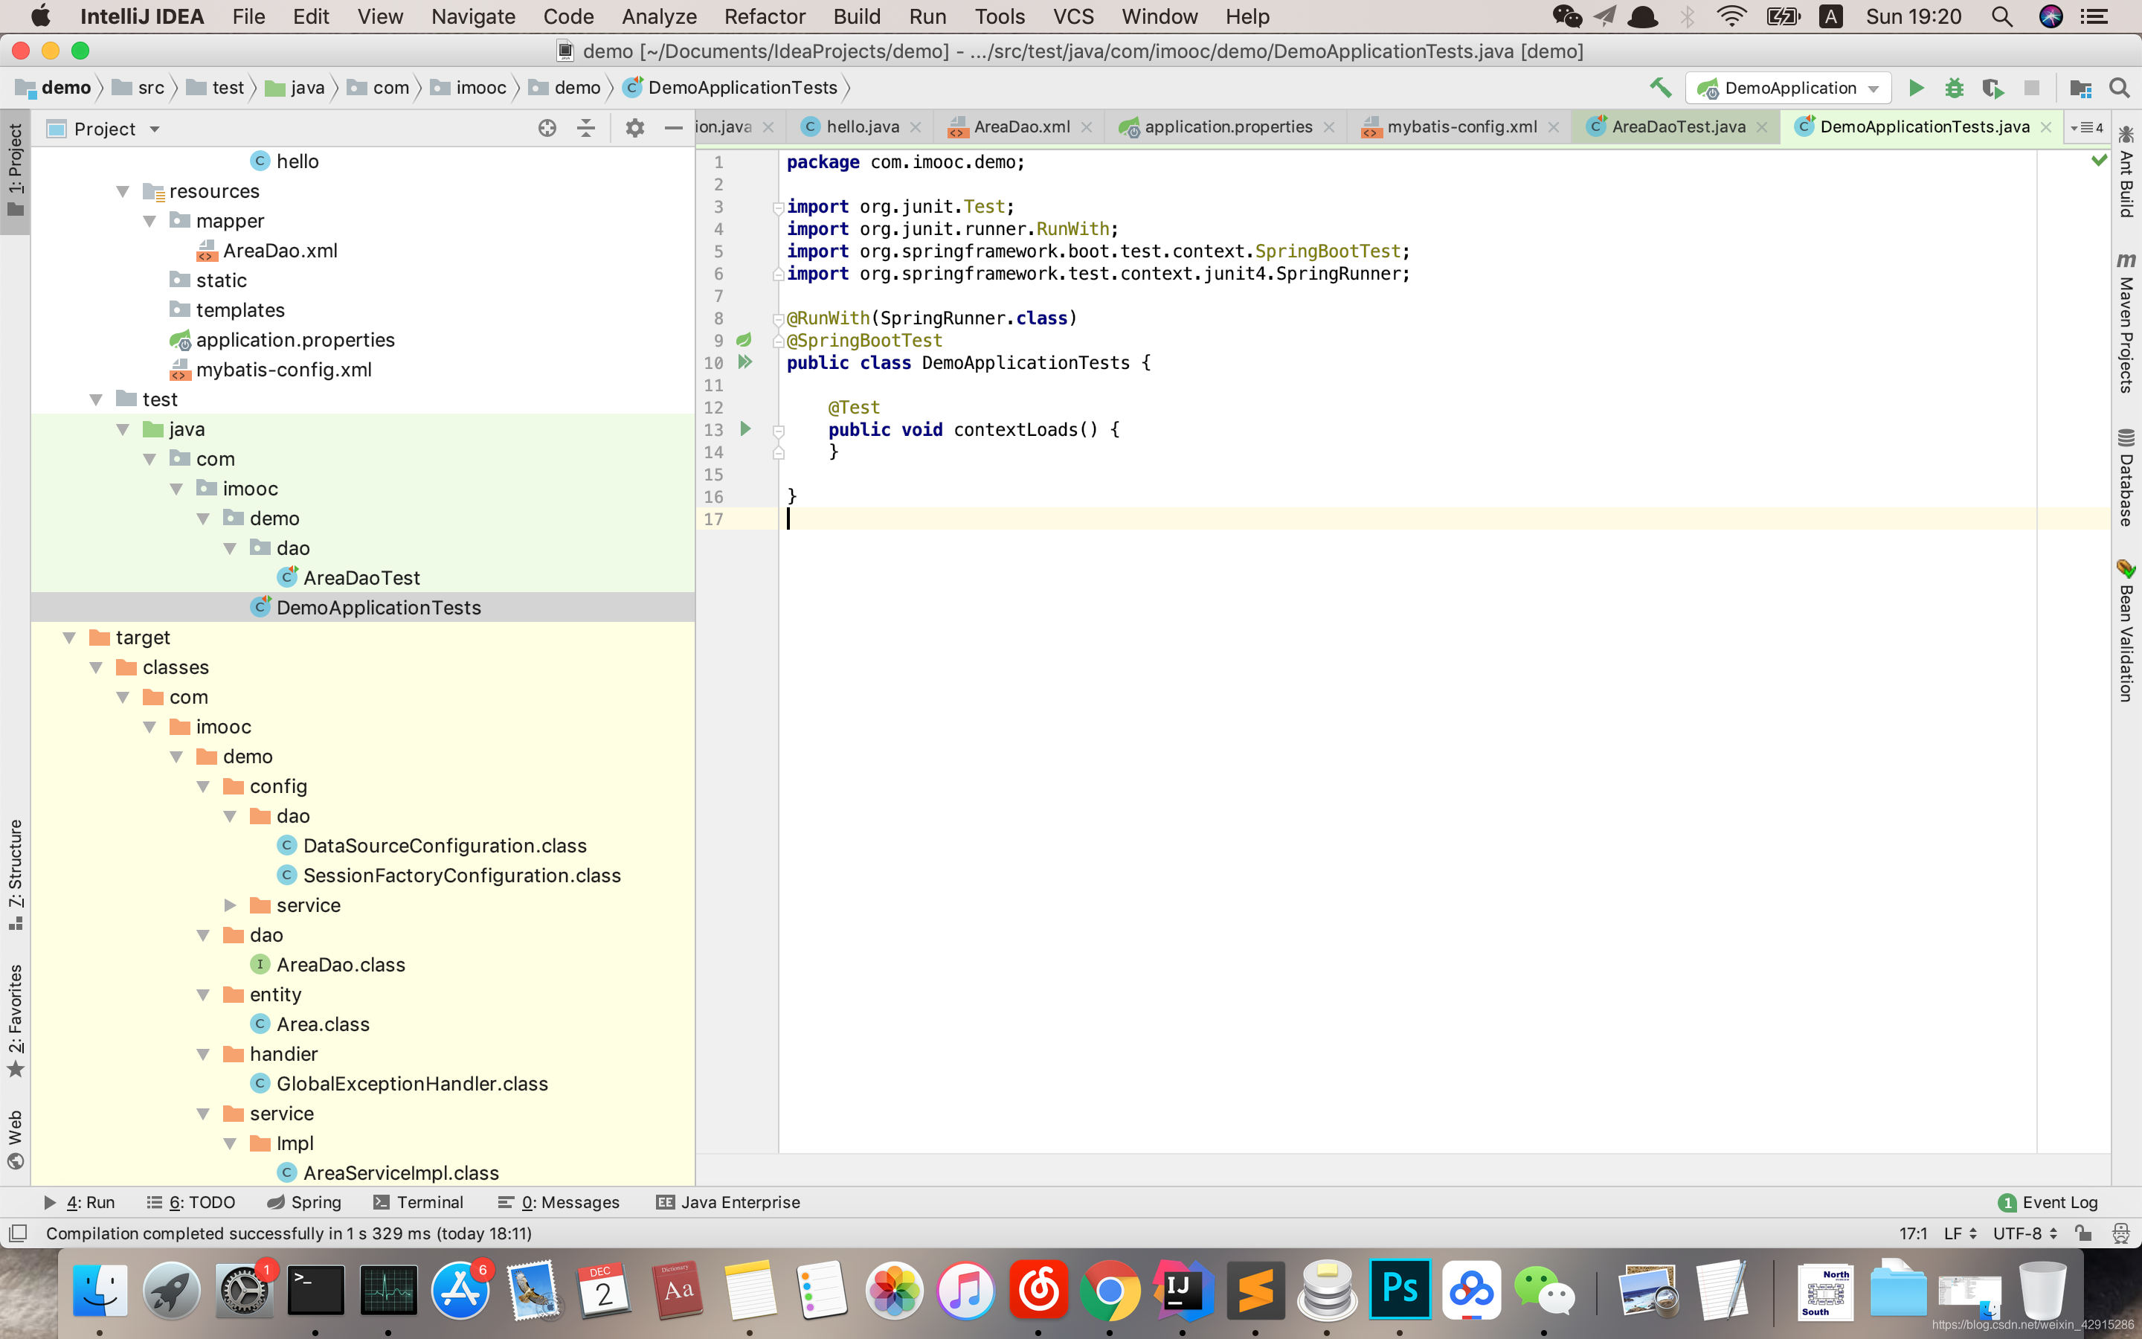Click Spotlight search in macOS menu bar

2002,17
